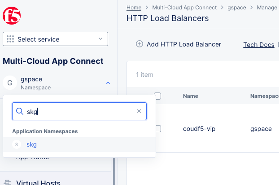Collapse the gspace namespace selector chevron
The width and height of the screenshot is (279, 185).
point(108,83)
